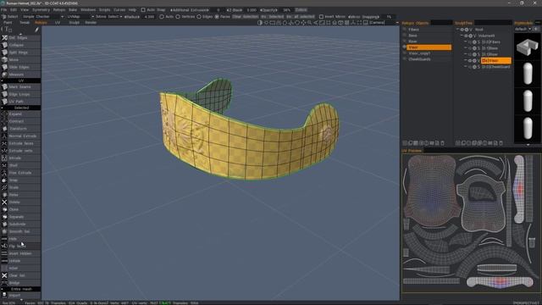Apply the Relax command icon
This screenshot has height=305, width=542.
click(4, 195)
